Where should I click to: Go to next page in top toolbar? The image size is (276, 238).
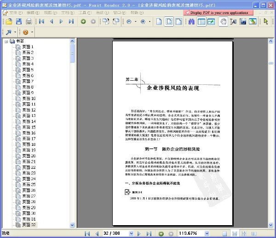[61, 22]
